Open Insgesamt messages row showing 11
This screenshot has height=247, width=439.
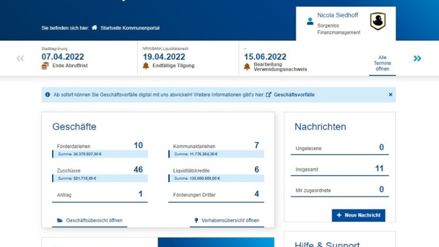339,169
